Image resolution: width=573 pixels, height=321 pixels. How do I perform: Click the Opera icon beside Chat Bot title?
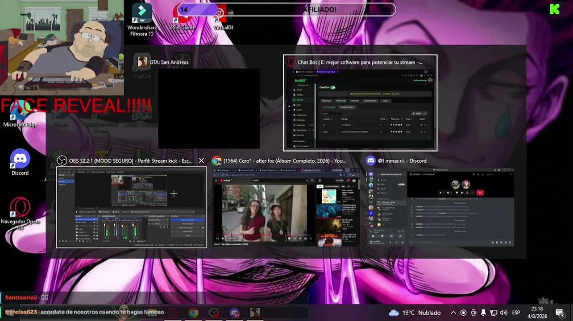[291, 62]
